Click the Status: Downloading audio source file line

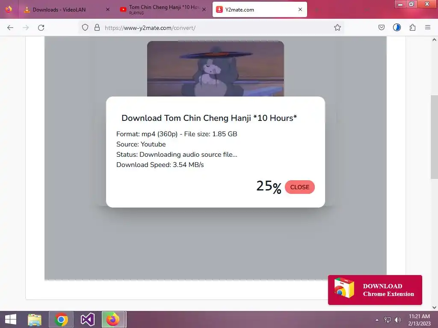[x=177, y=155]
